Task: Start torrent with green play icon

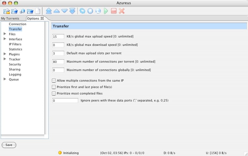Action: pos(106,11)
